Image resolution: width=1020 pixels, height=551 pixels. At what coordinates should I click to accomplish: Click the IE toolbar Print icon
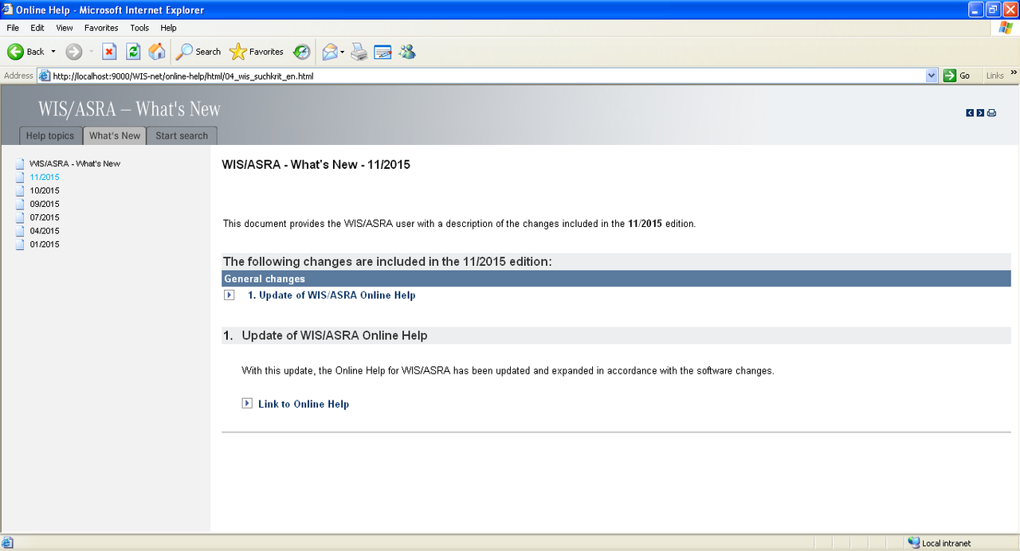(359, 52)
